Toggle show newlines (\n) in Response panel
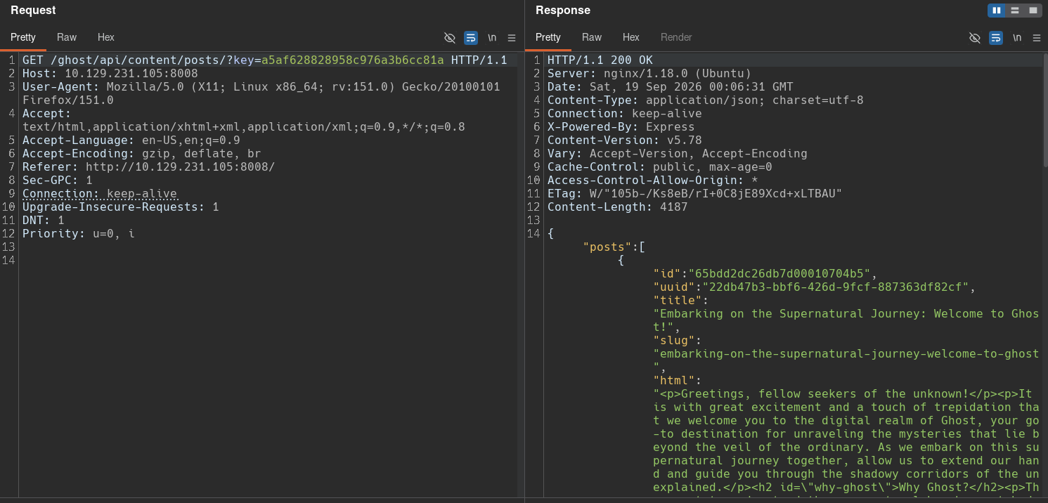 point(1017,37)
